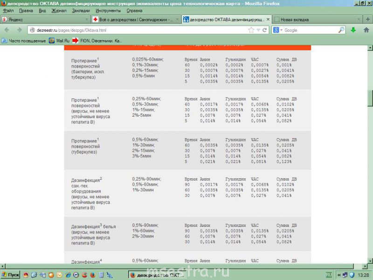The image size is (373, 280).
Task: Go to Firefox home page icon
Action: tap(366, 30)
